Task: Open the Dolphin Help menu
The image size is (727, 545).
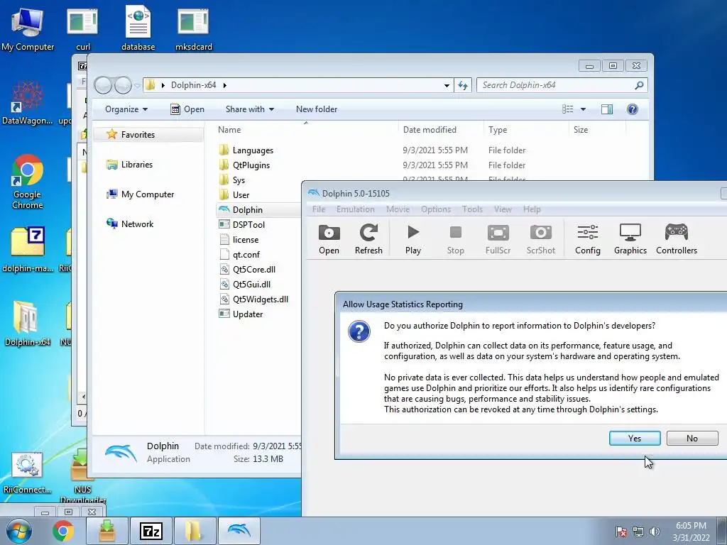Action: click(532, 209)
